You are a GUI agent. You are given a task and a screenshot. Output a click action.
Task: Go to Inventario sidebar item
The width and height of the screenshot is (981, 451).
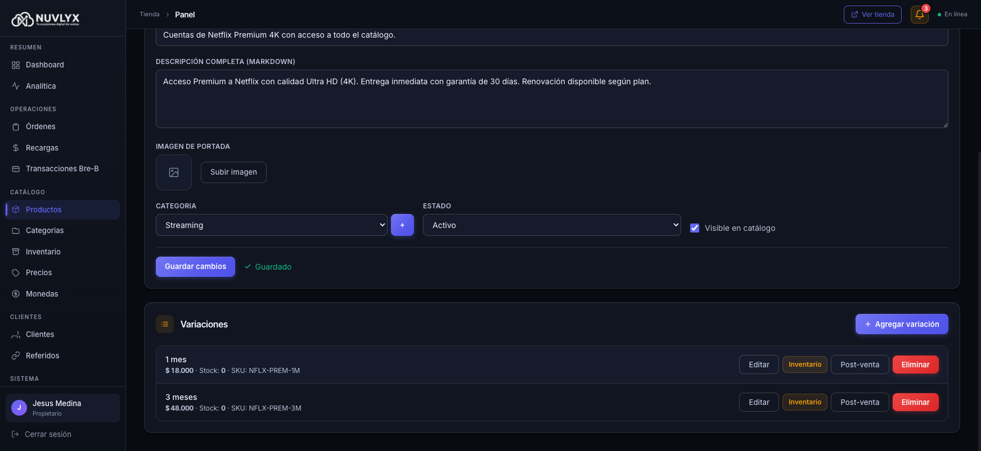[x=62, y=252]
